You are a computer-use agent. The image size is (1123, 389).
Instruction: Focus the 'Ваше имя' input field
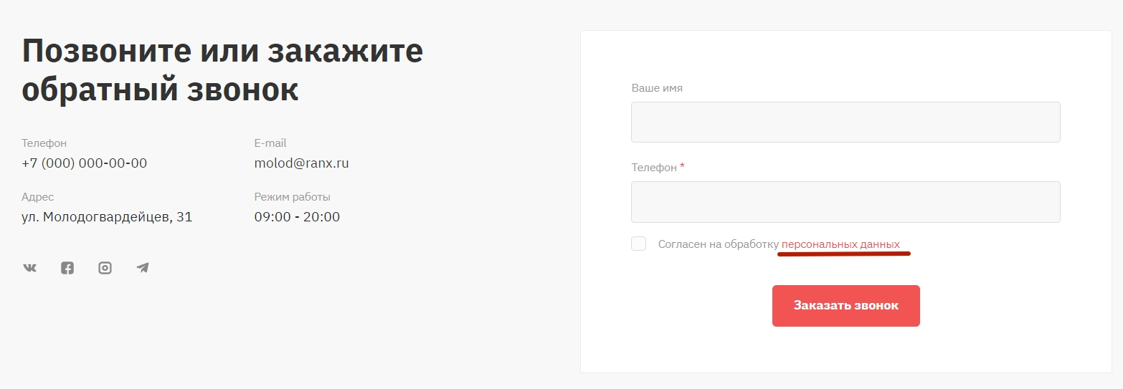pos(845,122)
